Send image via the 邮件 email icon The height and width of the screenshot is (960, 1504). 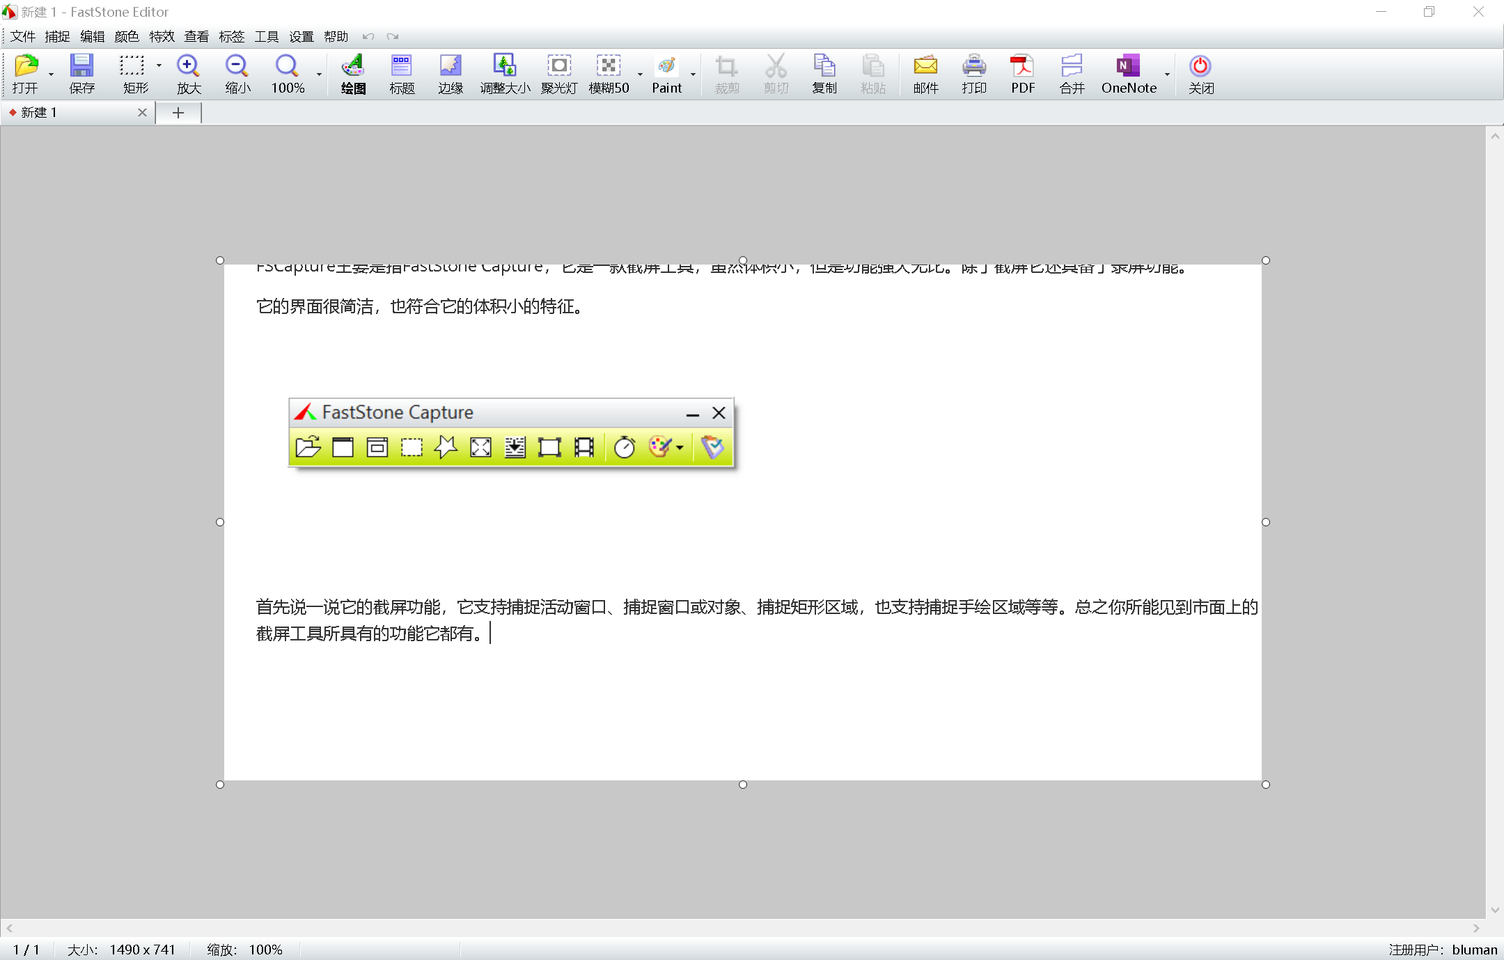[925, 72]
